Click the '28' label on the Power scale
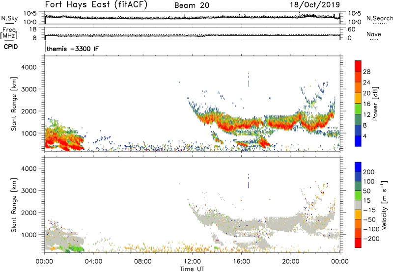 (x=366, y=72)
